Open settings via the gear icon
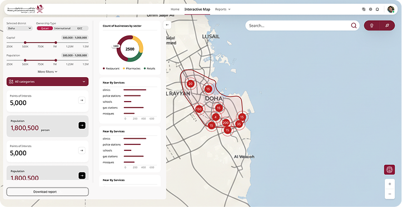The width and height of the screenshot is (402, 207). pyautogui.click(x=370, y=9)
